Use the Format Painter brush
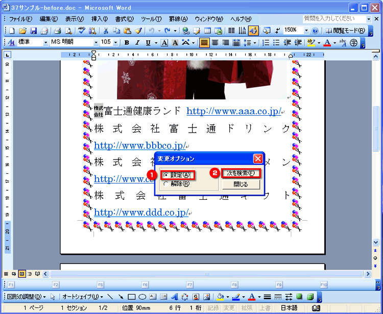Screen dimensions: 383x314 pos(138,31)
